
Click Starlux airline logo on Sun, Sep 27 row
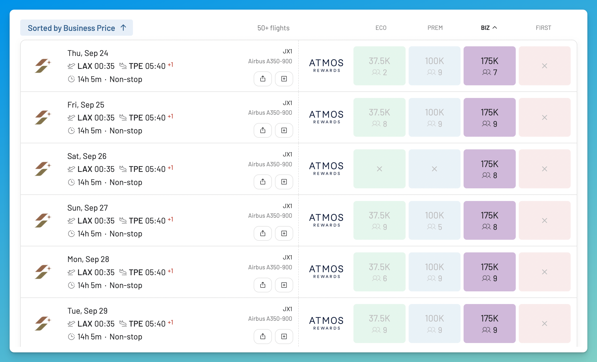point(43,220)
